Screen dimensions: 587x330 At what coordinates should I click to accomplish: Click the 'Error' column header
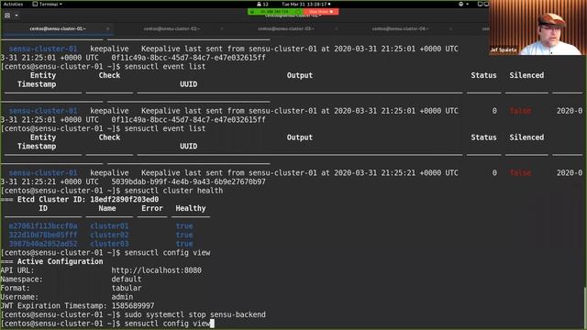click(152, 208)
